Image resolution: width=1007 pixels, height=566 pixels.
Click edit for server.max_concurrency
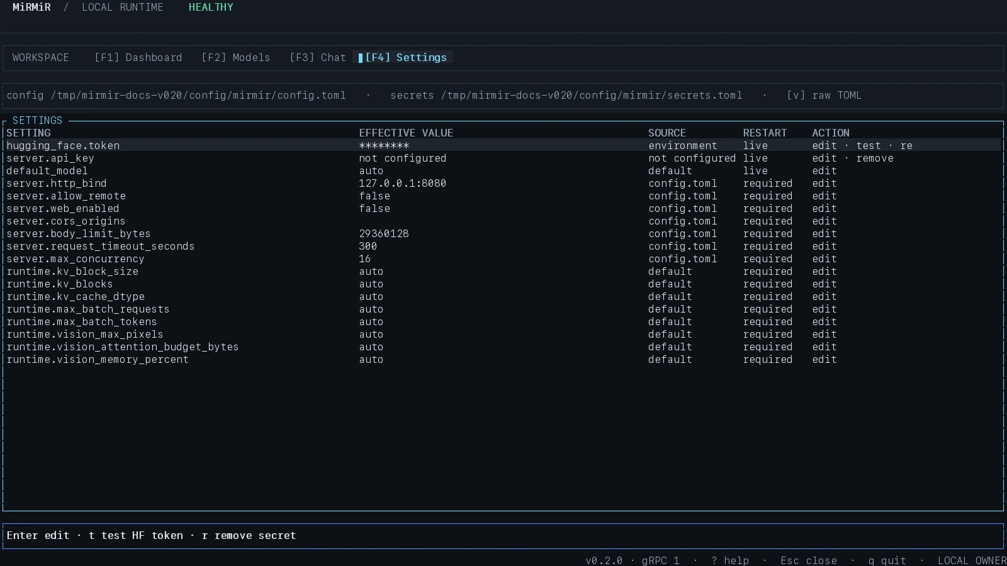pos(824,258)
